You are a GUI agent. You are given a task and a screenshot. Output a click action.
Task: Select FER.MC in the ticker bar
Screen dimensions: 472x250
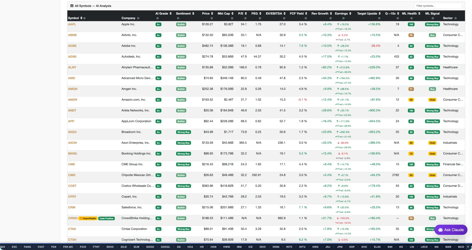(x=68, y=247)
